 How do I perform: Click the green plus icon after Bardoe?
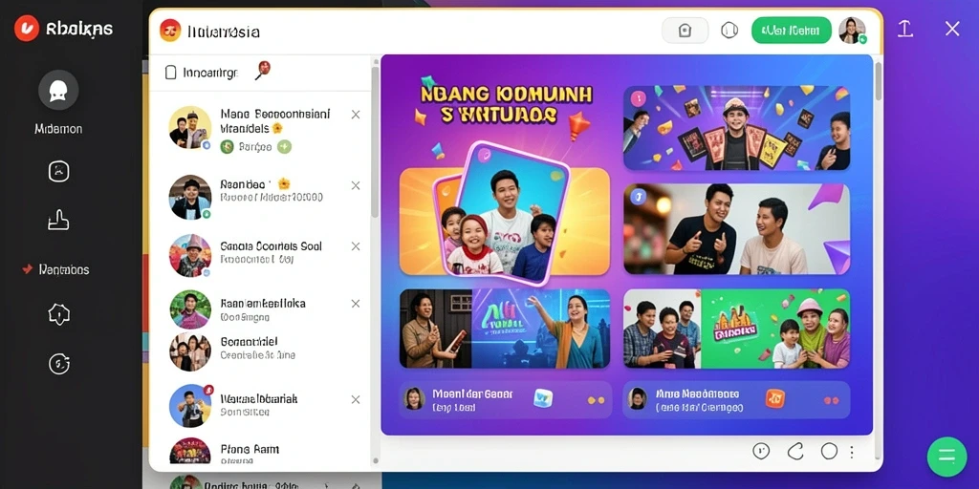(x=285, y=147)
